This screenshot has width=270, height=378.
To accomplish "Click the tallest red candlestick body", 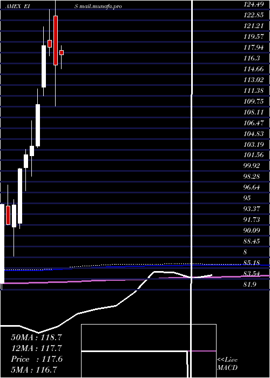I will [56, 40].
